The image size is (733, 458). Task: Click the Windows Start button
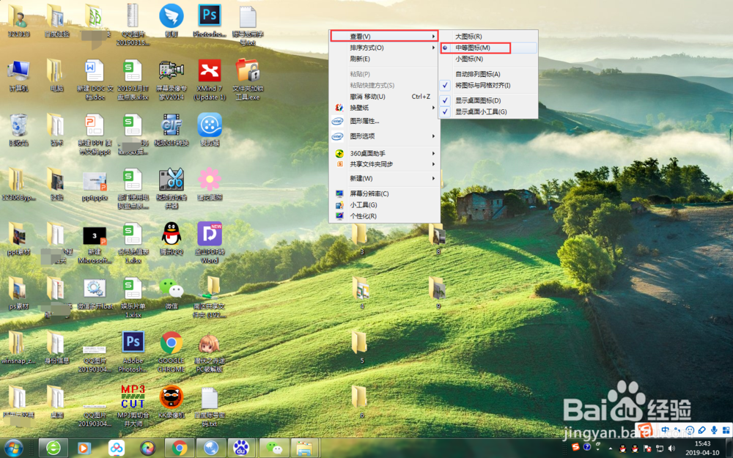click(12, 447)
